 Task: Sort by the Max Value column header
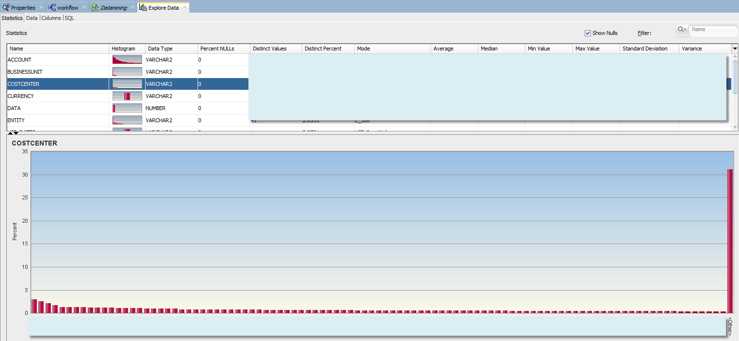point(596,49)
